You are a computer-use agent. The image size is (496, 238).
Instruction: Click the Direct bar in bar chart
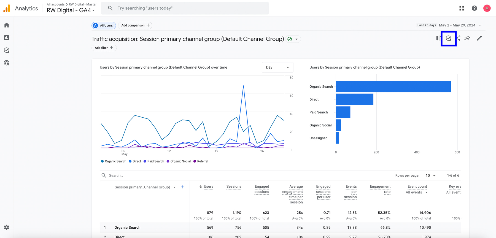point(355,99)
